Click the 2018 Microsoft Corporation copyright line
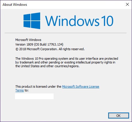This screenshot has width=132, height=122. (50, 49)
